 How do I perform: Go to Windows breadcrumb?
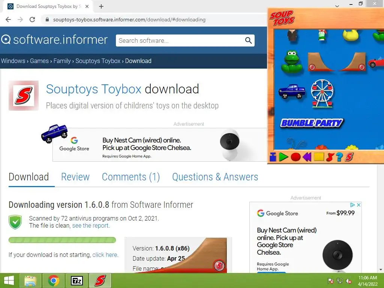click(13, 61)
